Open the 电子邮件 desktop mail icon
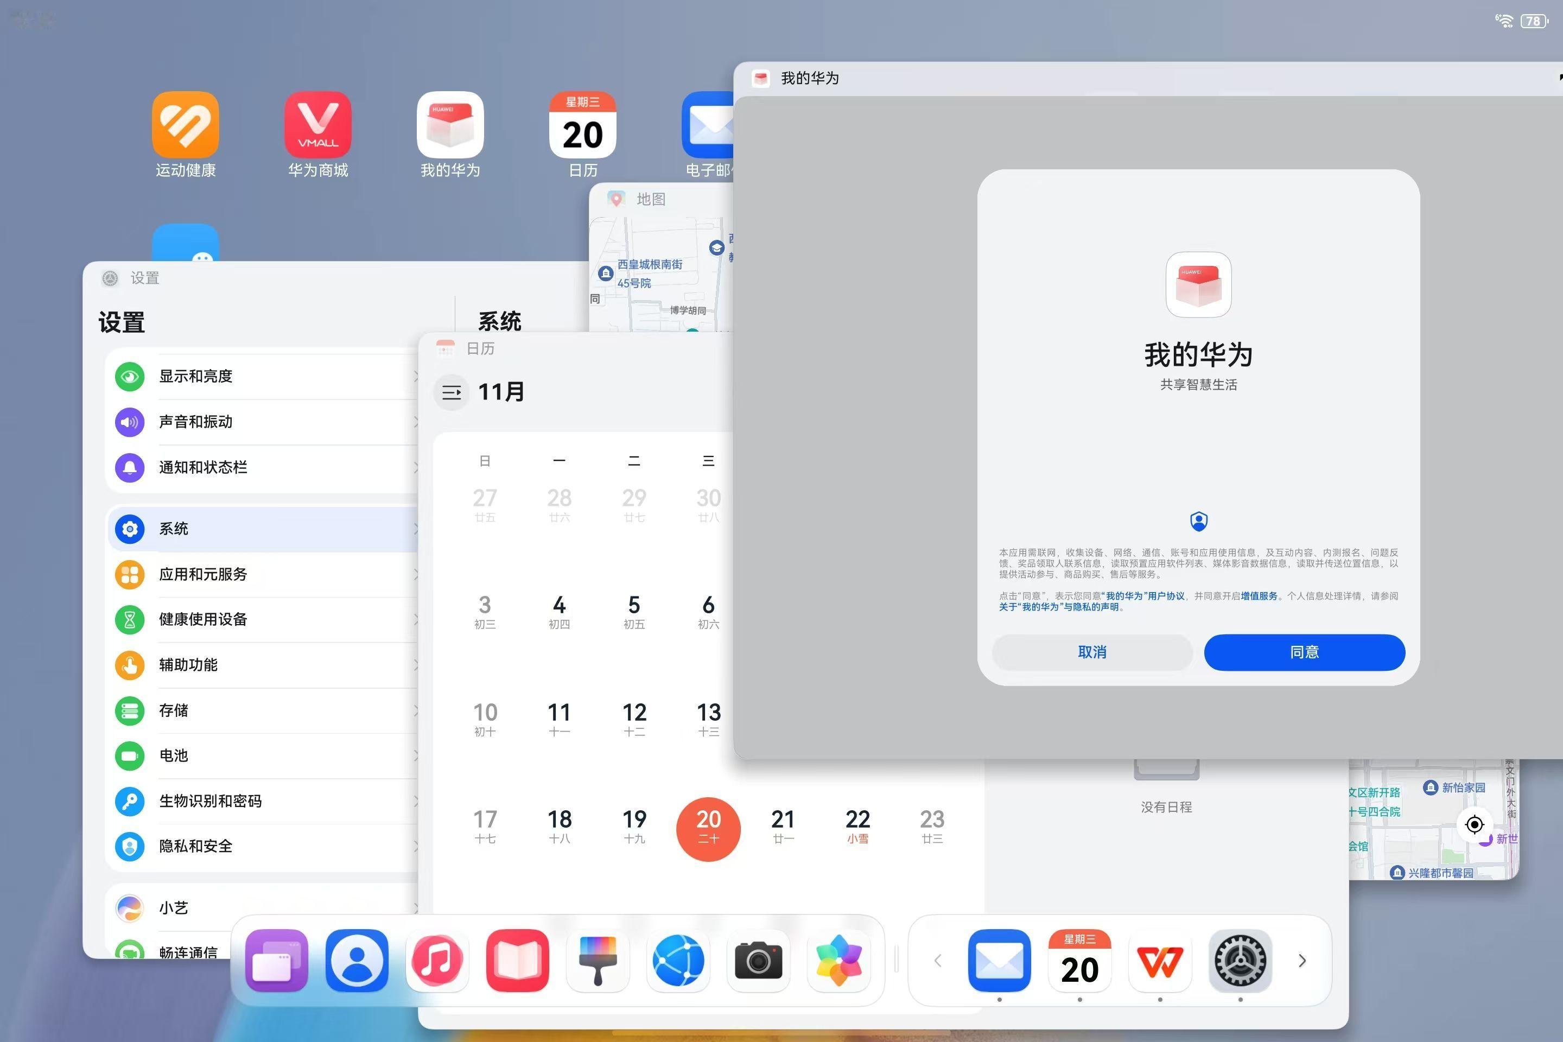Viewport: 1563px width, 1042px height. pyautogui.click(x=708, y=125)
